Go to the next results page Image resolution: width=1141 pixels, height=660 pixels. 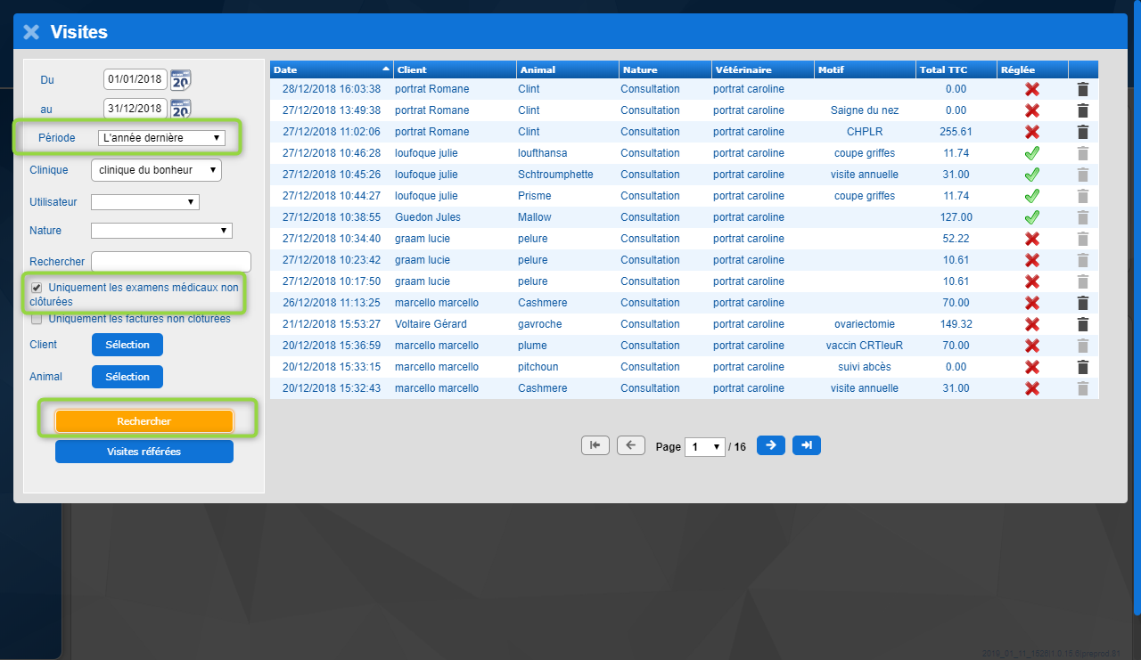pos(770,445)
